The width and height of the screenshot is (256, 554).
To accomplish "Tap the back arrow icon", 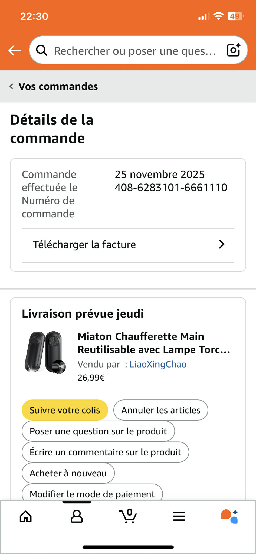I will (15, 50).
